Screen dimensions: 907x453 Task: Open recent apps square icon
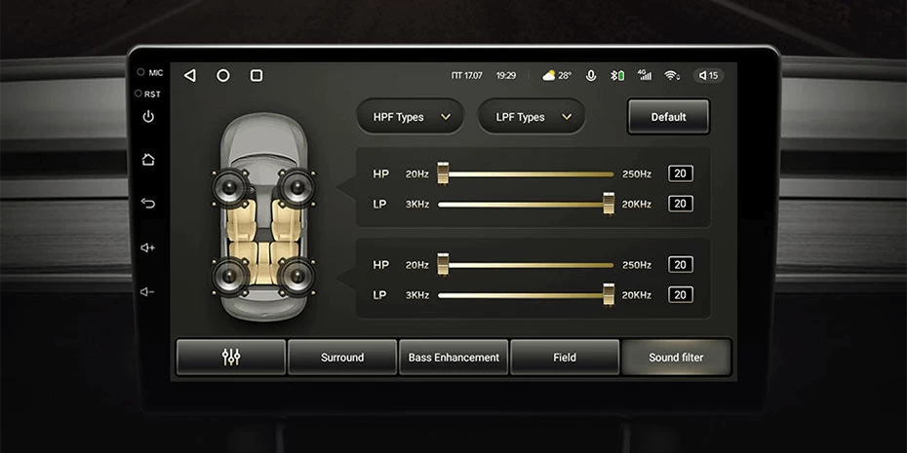pyautogui.click(x=256, y=75)
